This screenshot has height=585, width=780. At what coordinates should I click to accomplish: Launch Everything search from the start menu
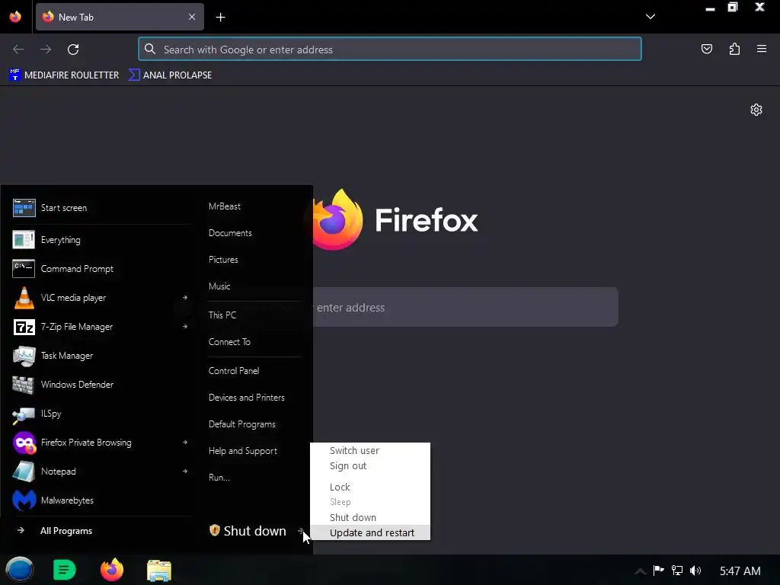(x=101, y=240)
